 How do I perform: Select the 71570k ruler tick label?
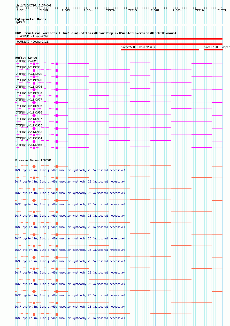click(x=222, y=10)
